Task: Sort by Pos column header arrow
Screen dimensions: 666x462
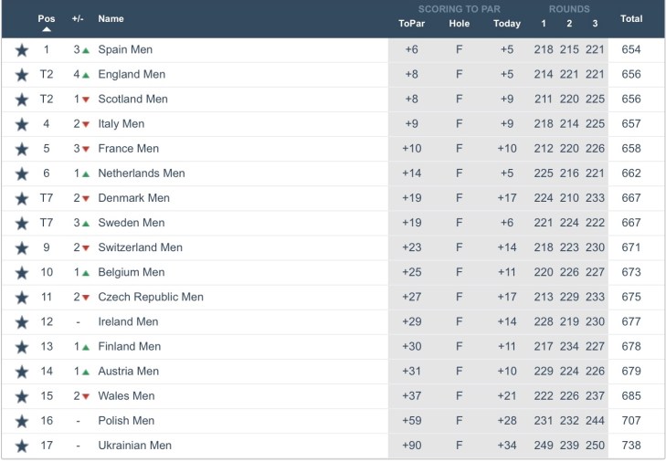Action: pos(47,29)
